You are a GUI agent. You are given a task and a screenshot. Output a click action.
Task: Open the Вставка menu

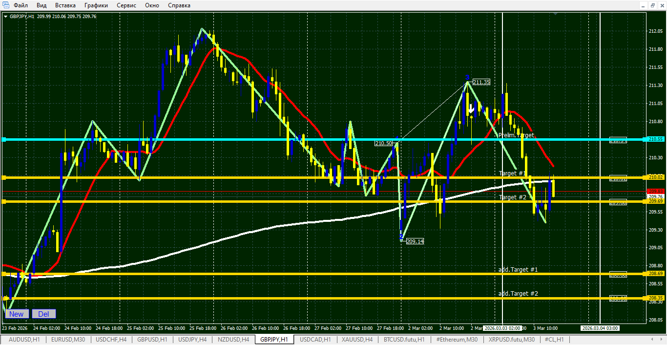[65, 5]
